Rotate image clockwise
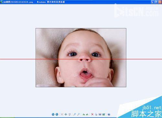Image resolution: width=162 pixels, height=118 pixels. pyautogui.click(x=84, y=114)
